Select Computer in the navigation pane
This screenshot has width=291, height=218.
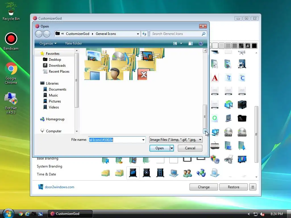coord(54,131)
